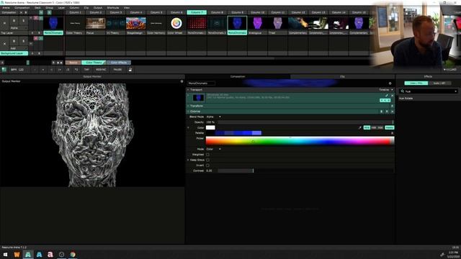Viewport: 461px width, 259px height.
Task: Click the PAUSE button
Action: pyautogui.click(x=117, y=70)
